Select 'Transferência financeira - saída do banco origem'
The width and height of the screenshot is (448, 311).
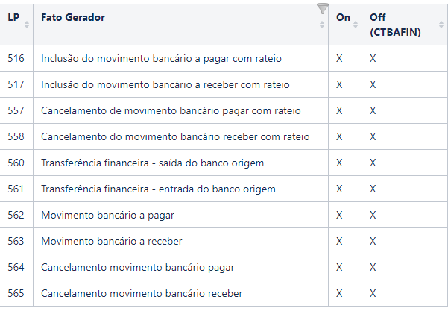152,163
